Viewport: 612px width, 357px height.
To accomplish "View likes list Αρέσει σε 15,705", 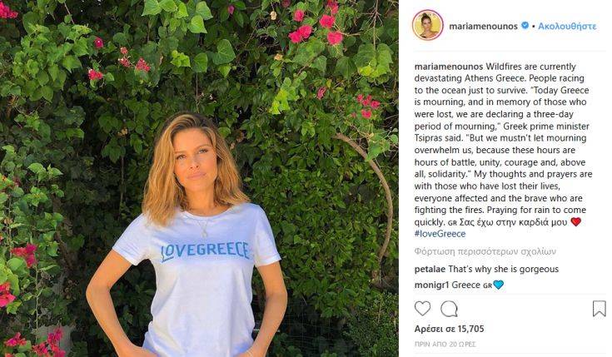I will pos(450,329).
